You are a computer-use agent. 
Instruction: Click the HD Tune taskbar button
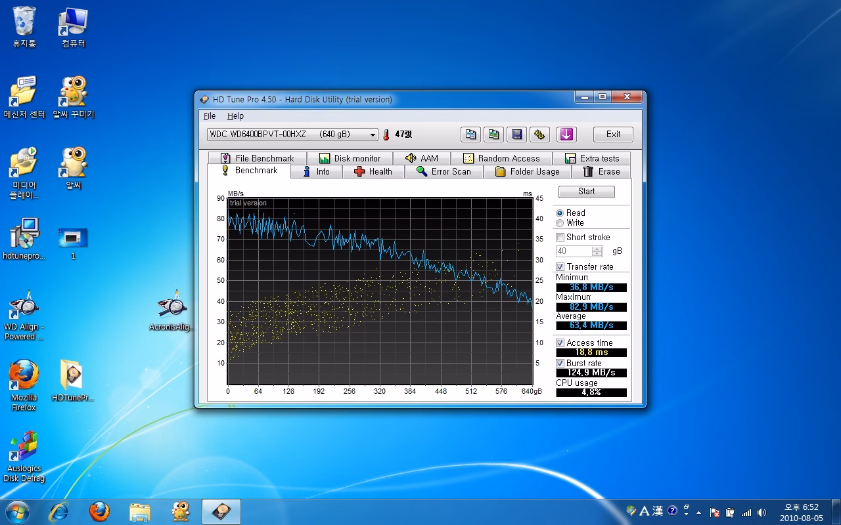pos(221,511)
